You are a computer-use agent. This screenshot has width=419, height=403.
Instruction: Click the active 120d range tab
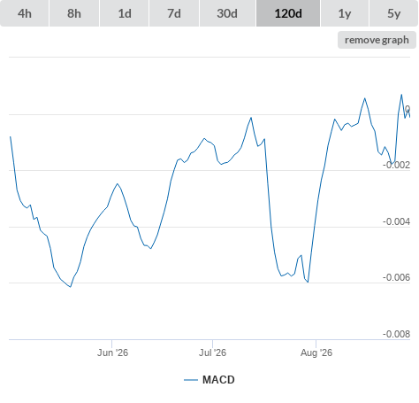(x=288, y=13)
